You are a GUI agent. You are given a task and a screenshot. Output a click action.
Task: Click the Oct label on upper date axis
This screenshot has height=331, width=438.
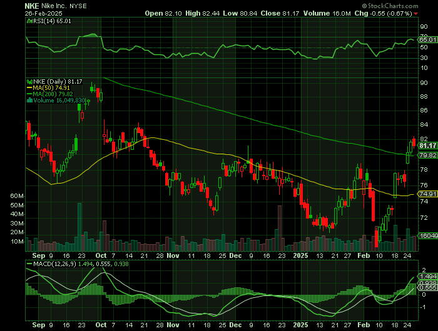(101, 255)
